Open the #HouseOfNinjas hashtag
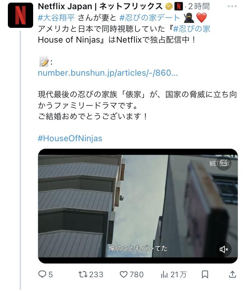 point(70,138)
